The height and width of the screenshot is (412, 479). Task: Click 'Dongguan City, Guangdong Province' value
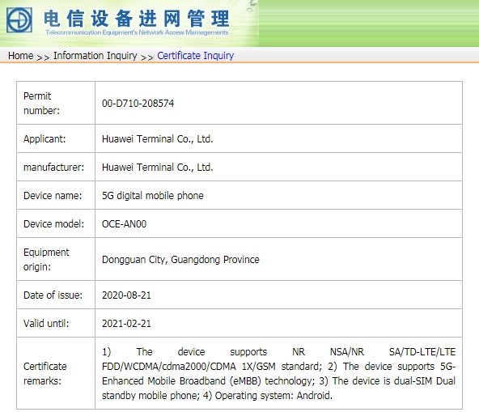tap(180, 260)
